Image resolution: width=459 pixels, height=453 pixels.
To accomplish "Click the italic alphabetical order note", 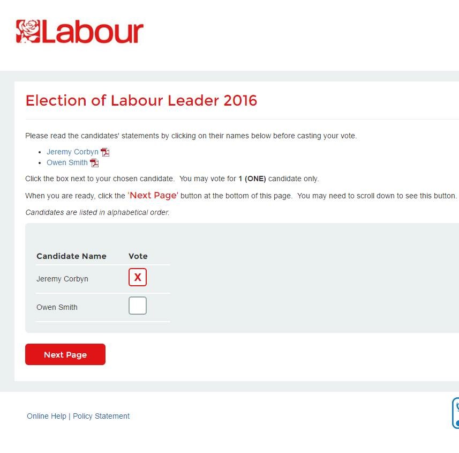I will point(97,212).
